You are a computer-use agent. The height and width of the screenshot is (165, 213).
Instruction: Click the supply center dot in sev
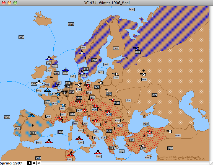pyautogui.click(x=144, y=116)
